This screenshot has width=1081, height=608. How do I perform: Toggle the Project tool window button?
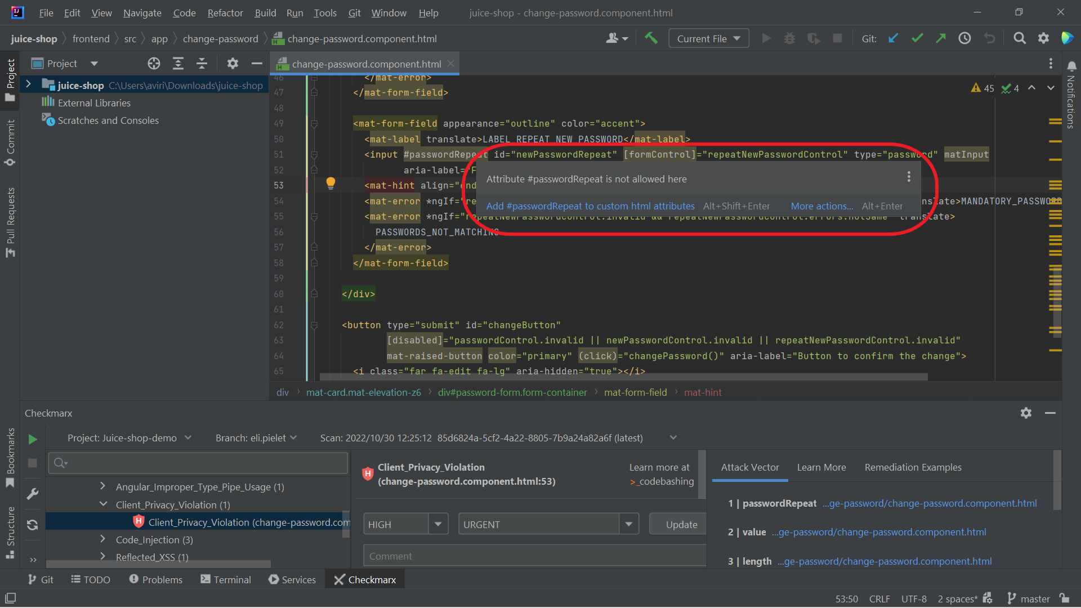coord(10,79)
